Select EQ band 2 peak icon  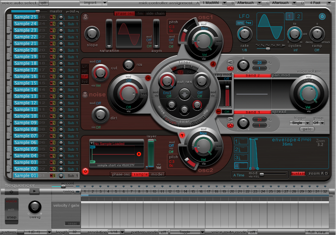pyautogui.click(x=230, y=68)
